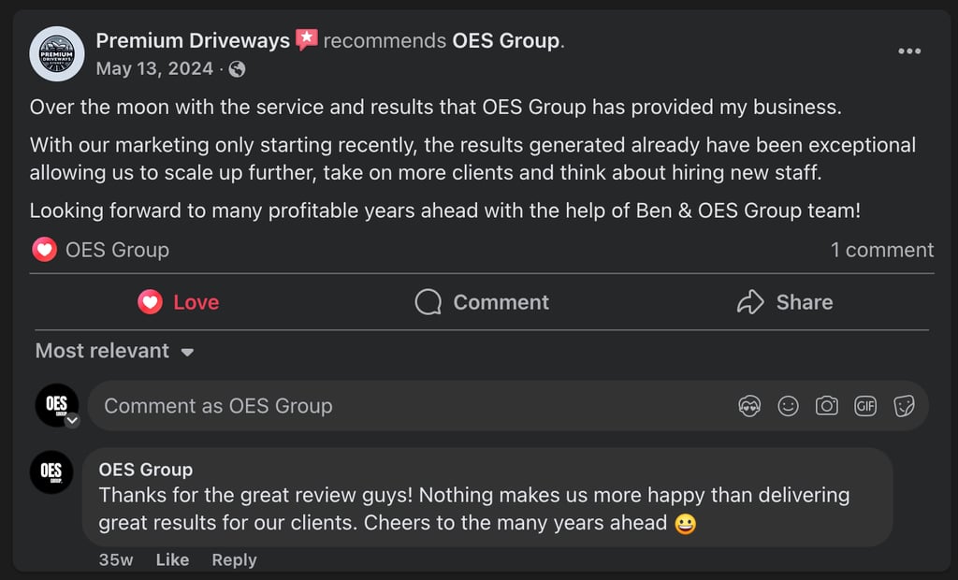Click the heart reaction icon beside OES Group

coord(44,250)
